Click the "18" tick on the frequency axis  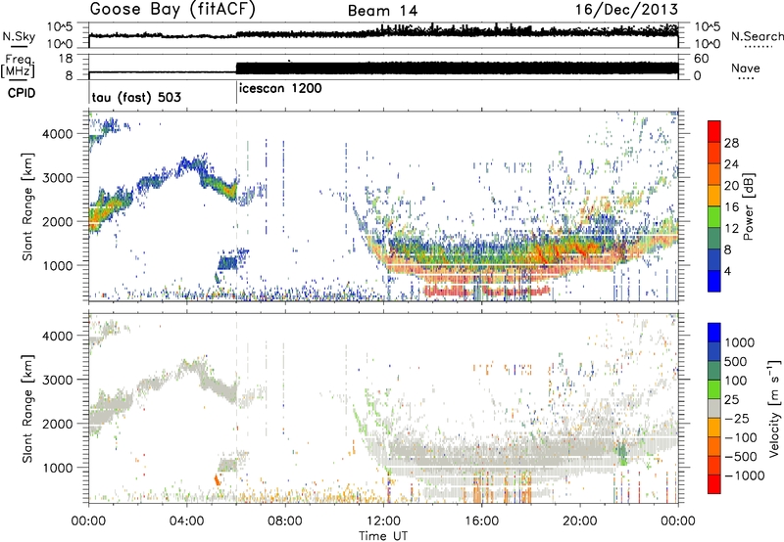(x=66, y=59)
